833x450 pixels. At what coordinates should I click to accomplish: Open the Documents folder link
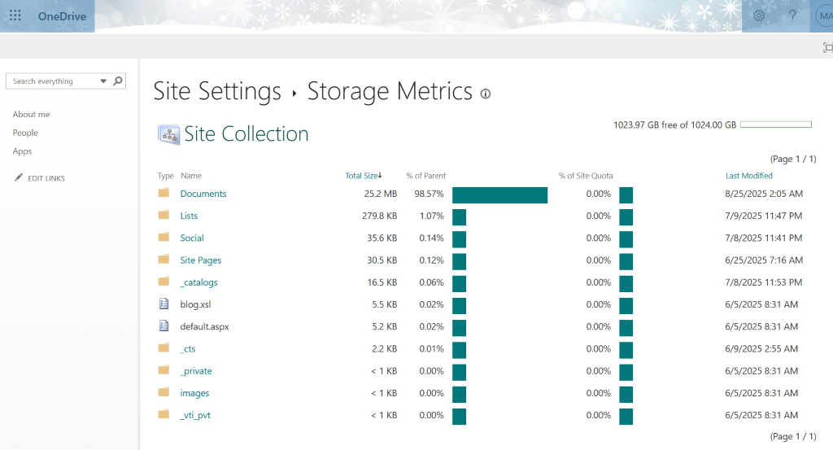203,194
